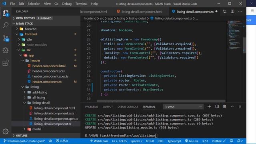256x144 pixels.
Task: Open the Go menu
Action: click(x=56, y=4)
